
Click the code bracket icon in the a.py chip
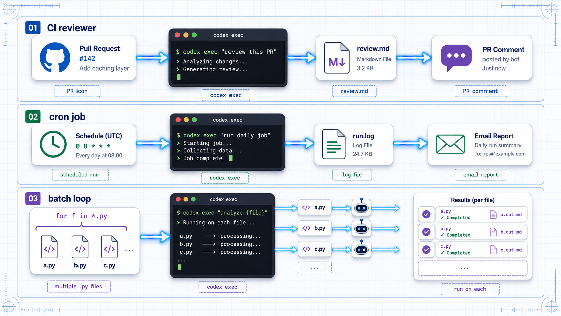(x=306, y=207)
